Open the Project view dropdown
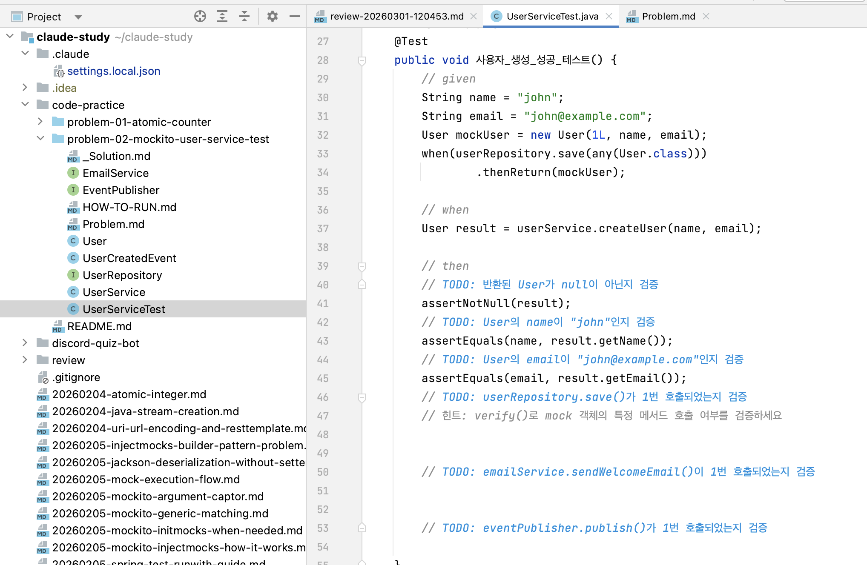The image size is (867, 565). tap(78, 17)
